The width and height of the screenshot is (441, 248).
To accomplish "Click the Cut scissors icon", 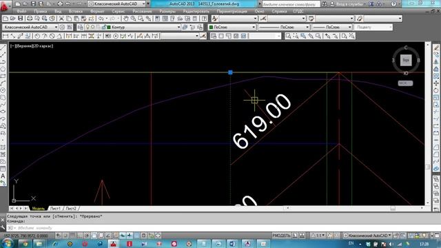I will click(61, 19).
